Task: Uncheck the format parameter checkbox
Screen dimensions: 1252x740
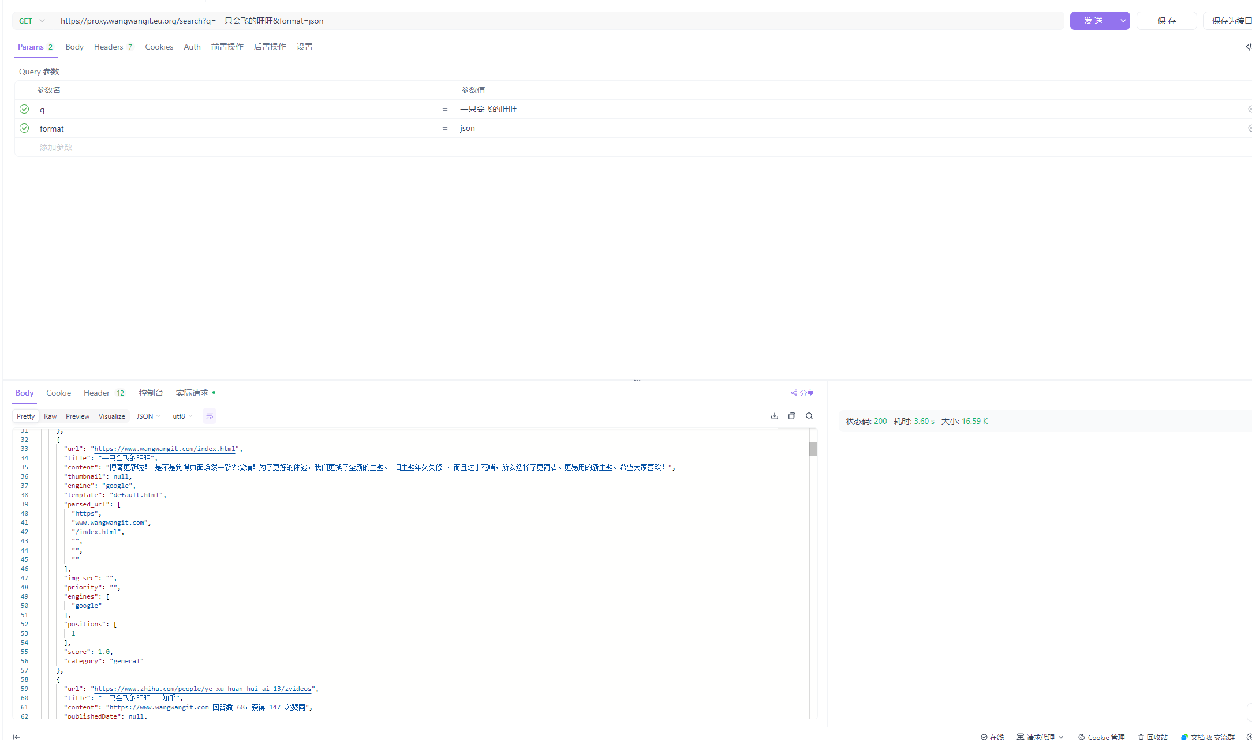Action: pyautogui.click(x=24, y=128)
